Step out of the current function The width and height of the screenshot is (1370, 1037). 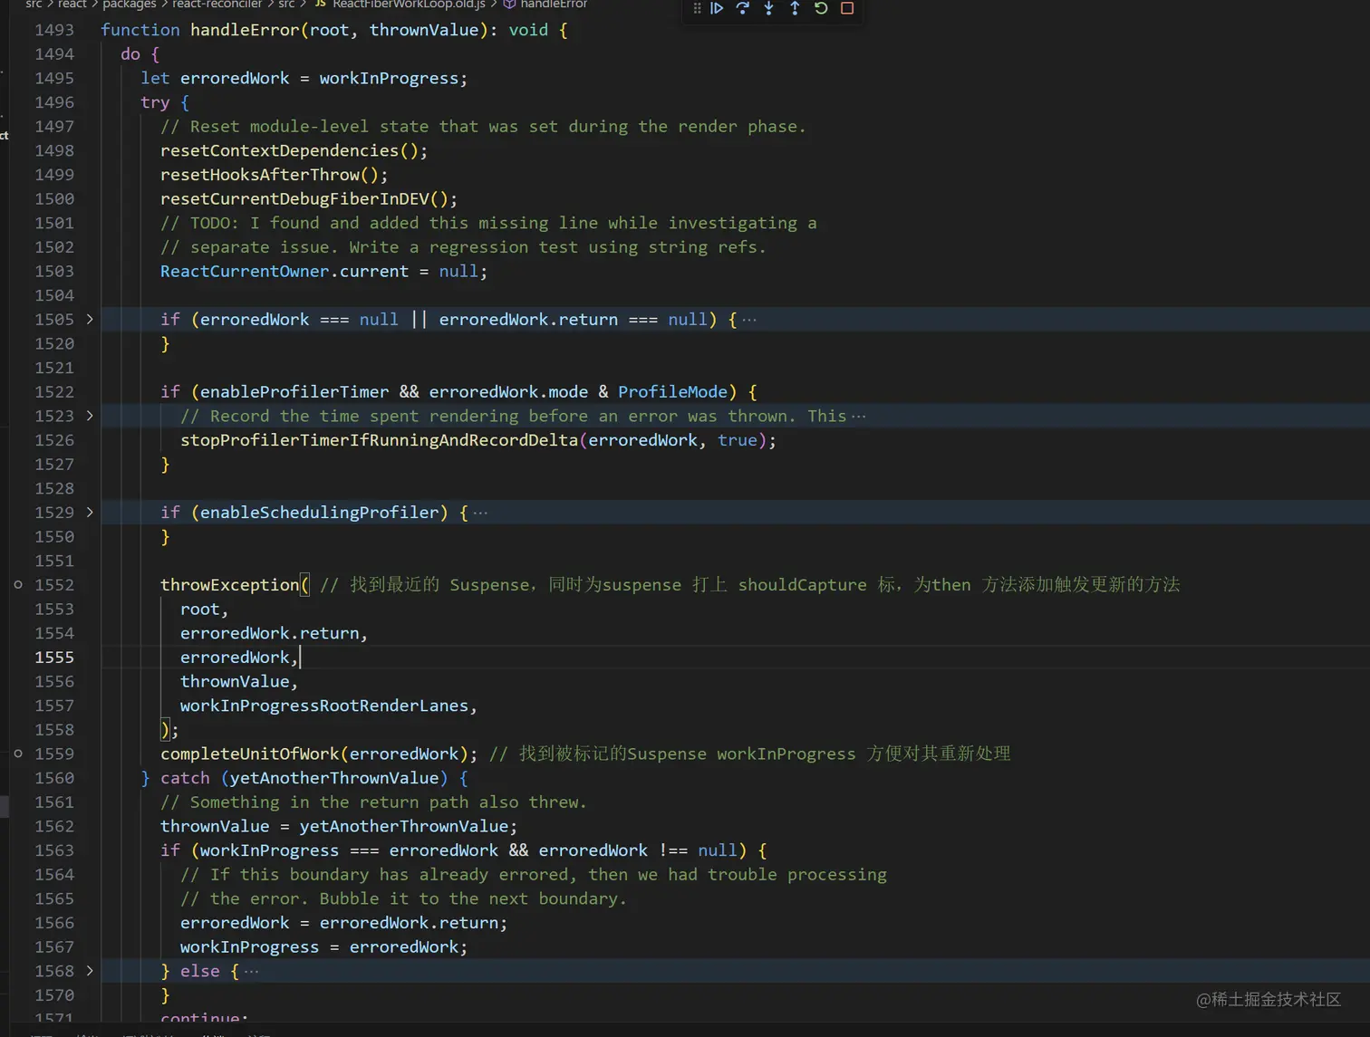click(x=795, y=8)
